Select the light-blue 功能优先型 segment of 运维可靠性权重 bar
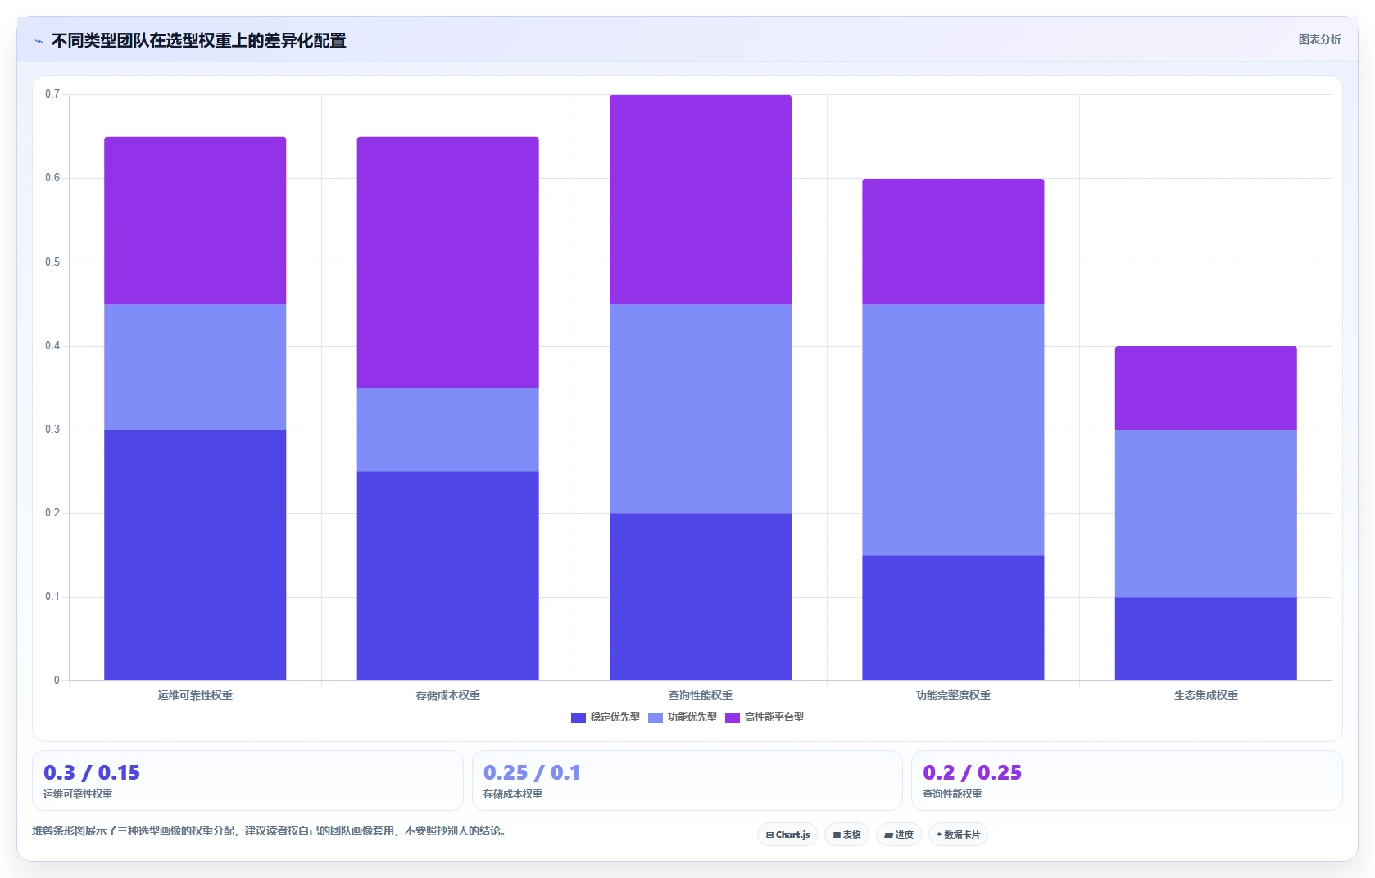The width and height of the screenshot is (1375, 878). [195, 367]
